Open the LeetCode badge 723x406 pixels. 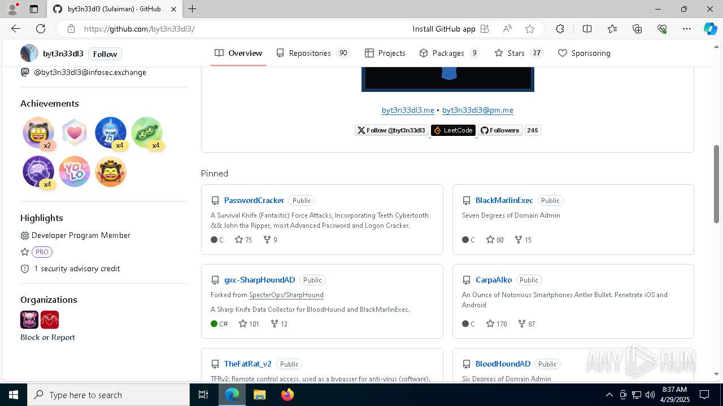pos(453,130)
